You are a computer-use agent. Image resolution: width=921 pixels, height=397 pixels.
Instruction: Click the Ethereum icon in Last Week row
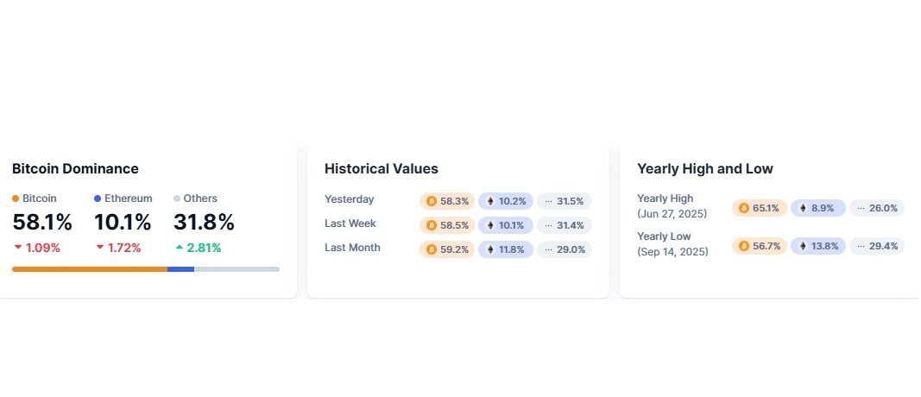point(491,225)
